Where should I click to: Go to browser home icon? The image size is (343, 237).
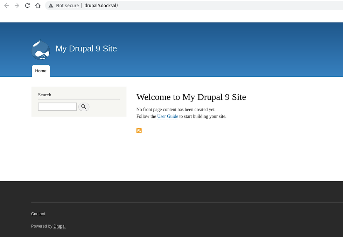(38, 6)
